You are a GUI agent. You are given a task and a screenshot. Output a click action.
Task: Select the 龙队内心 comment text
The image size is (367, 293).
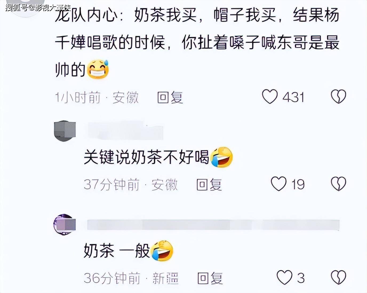click(x=197, y=42)
